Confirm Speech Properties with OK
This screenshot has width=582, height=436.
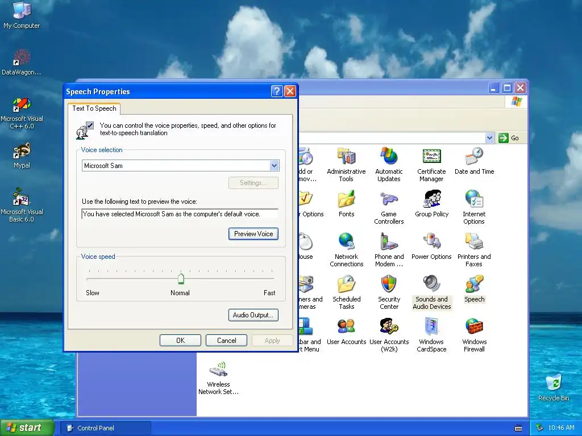tap(180, 341)
